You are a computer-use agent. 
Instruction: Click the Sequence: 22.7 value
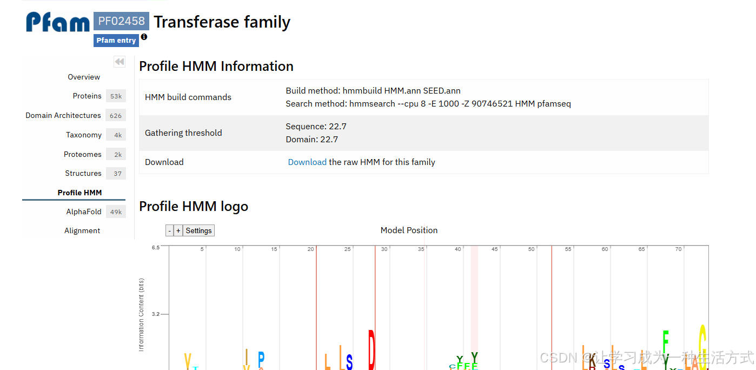click(x=316, y=126)
